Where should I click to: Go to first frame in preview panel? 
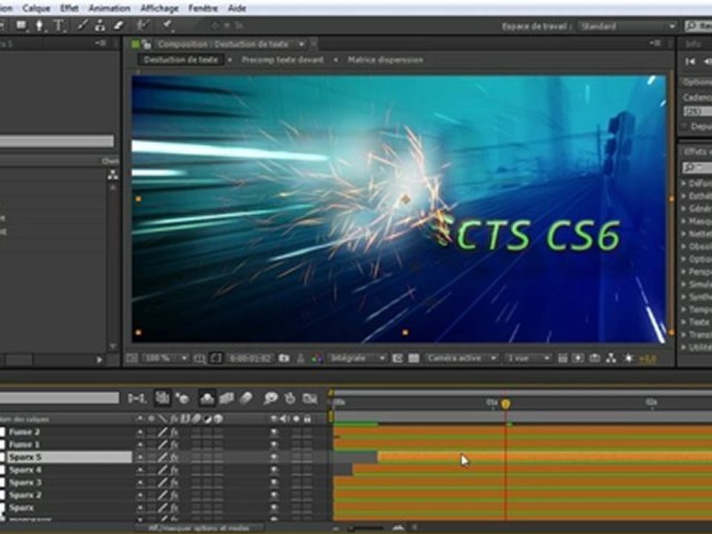(x=690, y=62)
